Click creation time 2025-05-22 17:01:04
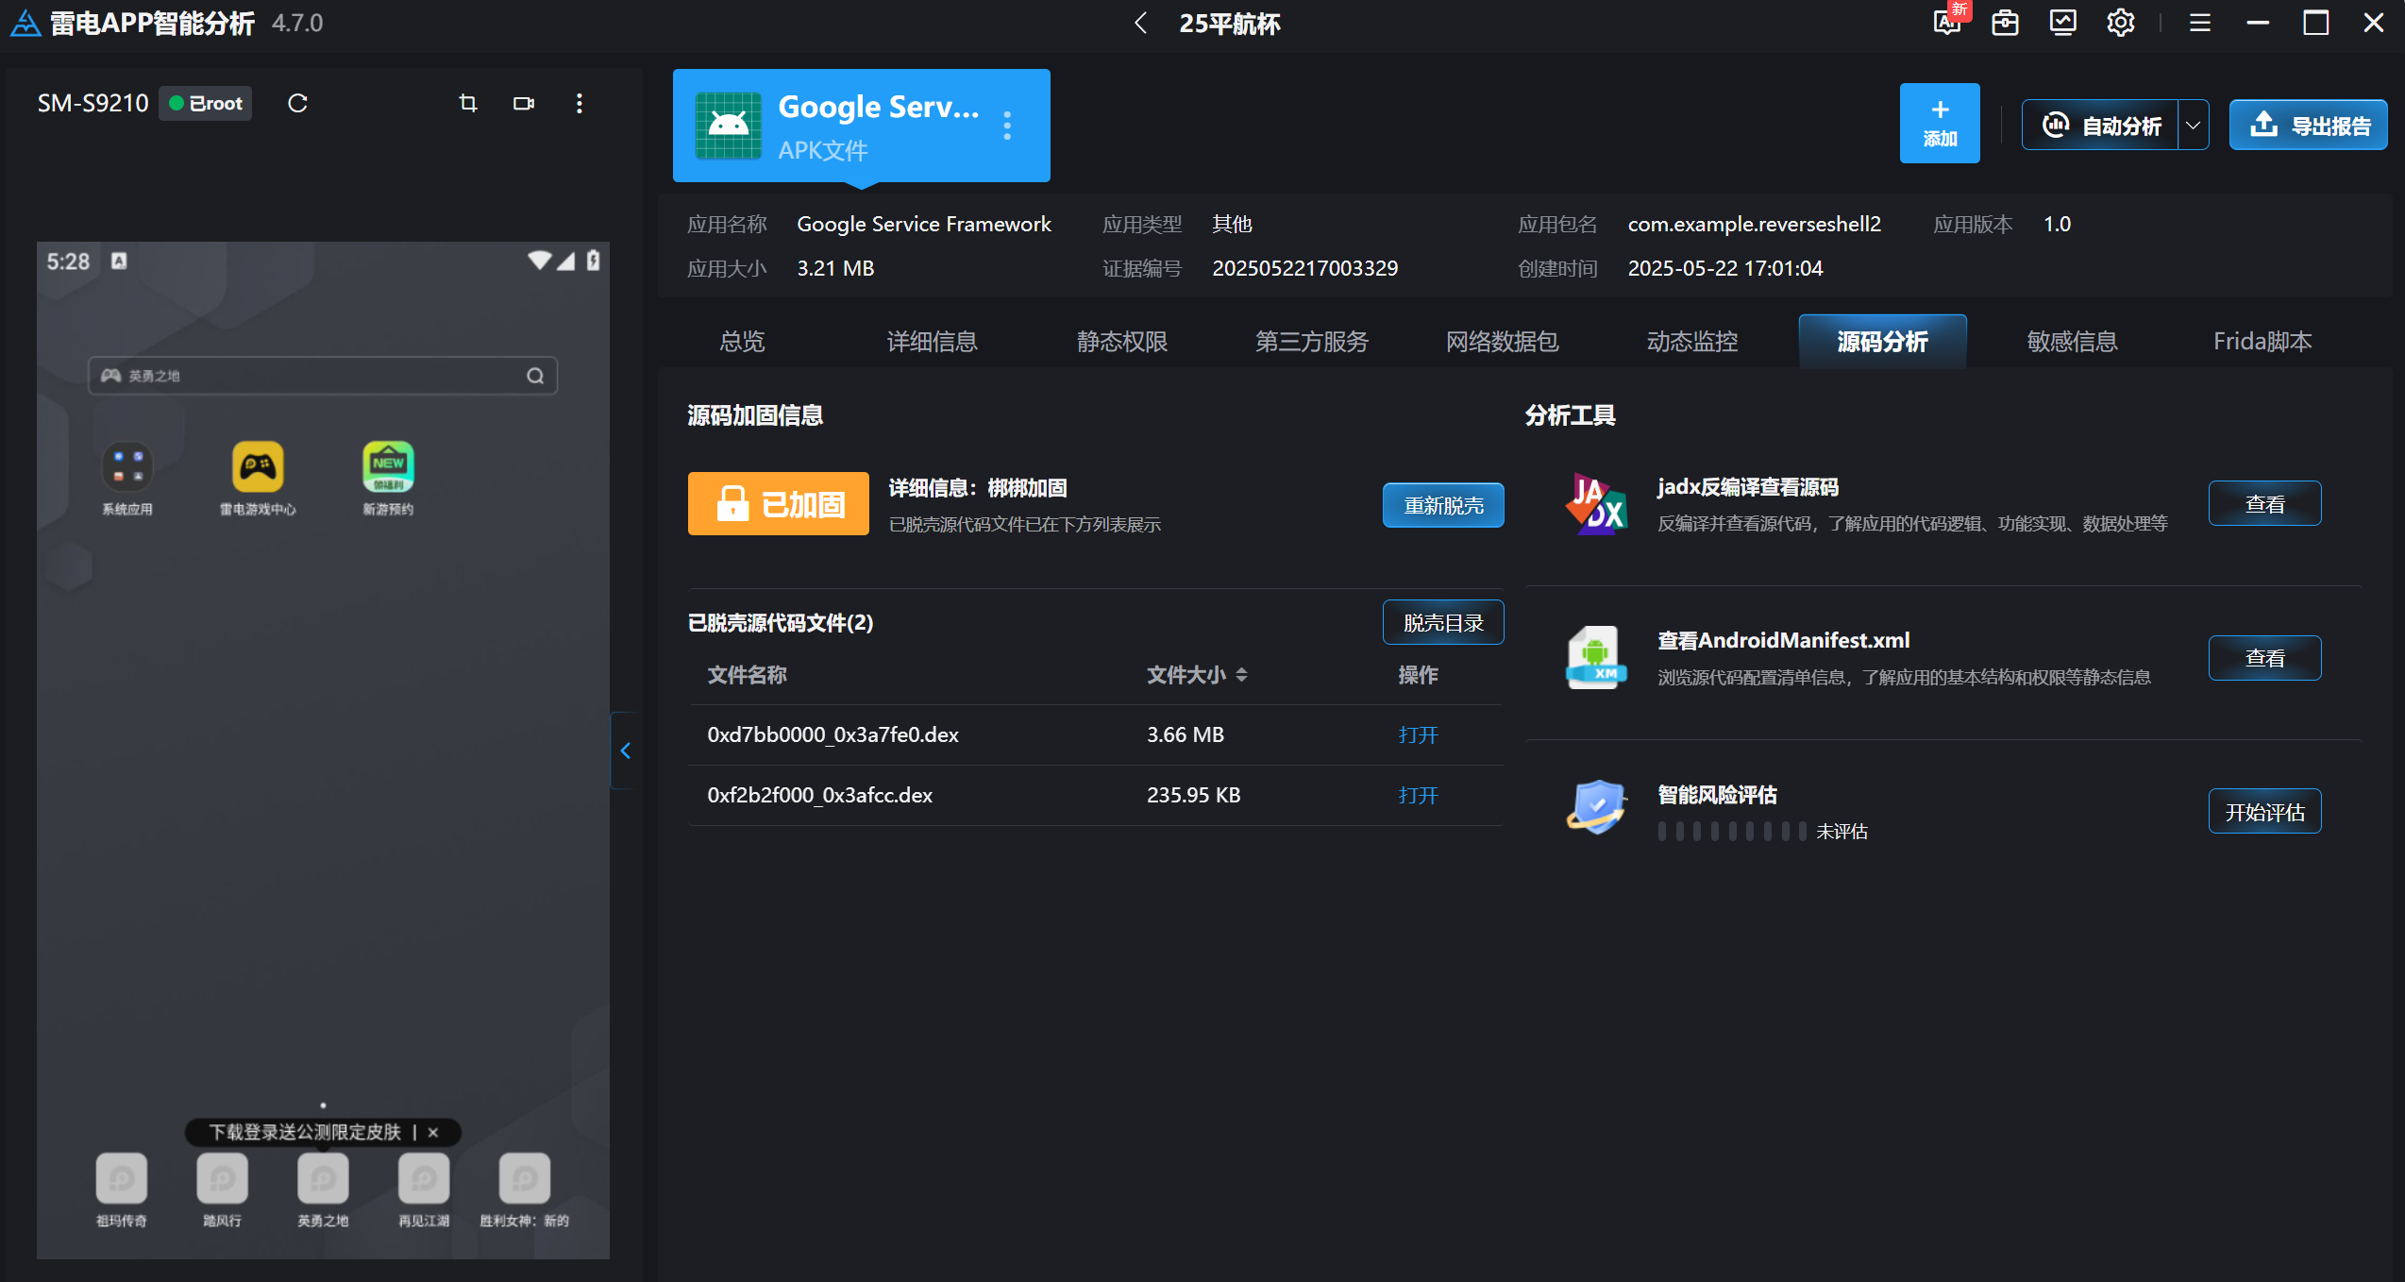 click(x=1724, y=268)
